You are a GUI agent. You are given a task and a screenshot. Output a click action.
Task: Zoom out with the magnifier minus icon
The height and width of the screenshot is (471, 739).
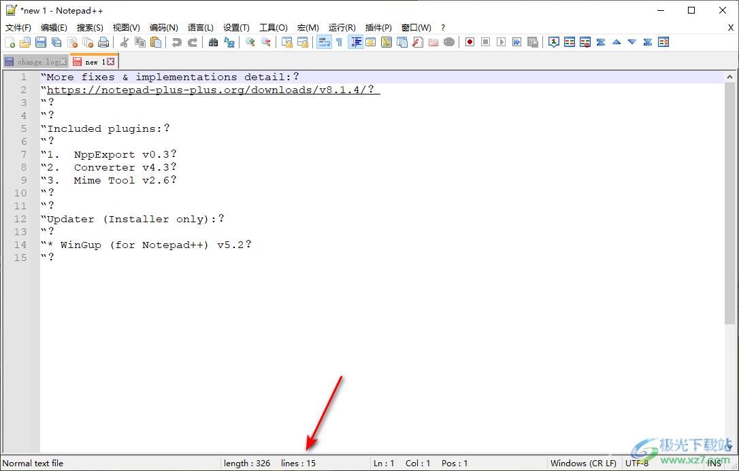coord(266,42)
